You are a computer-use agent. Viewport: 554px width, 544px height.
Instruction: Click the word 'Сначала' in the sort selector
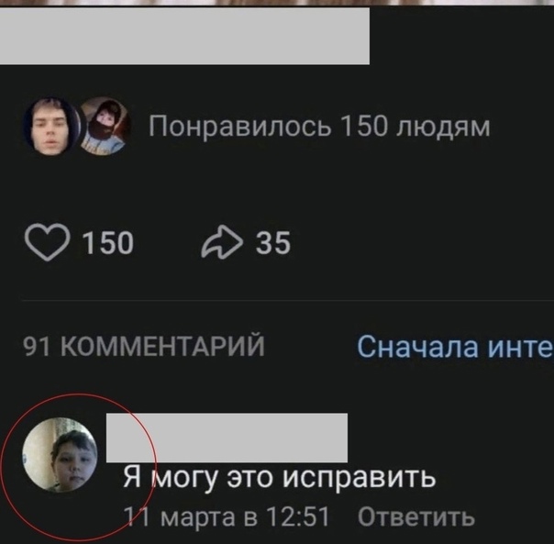417,347
